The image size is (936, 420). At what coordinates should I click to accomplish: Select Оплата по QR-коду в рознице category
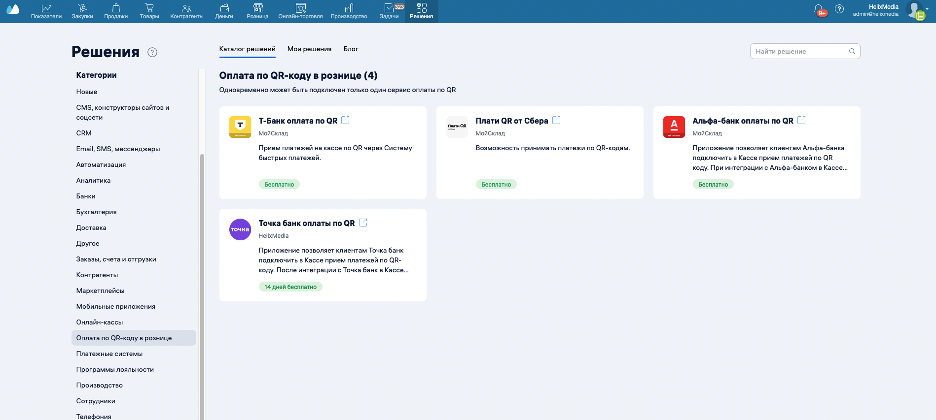pyautogui.click(x=134, y=338)
